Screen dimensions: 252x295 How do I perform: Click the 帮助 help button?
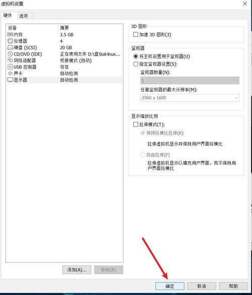coord(233,286)
